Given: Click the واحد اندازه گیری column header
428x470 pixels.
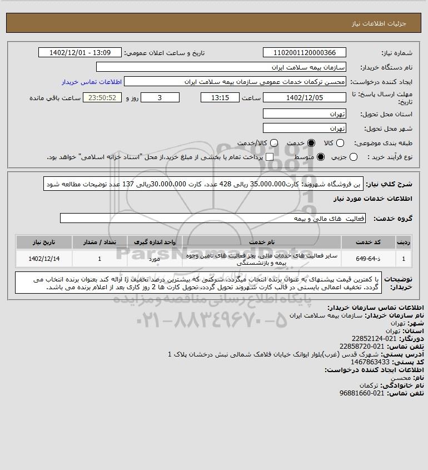Looking at the screenshot, I should coord(155,242).
